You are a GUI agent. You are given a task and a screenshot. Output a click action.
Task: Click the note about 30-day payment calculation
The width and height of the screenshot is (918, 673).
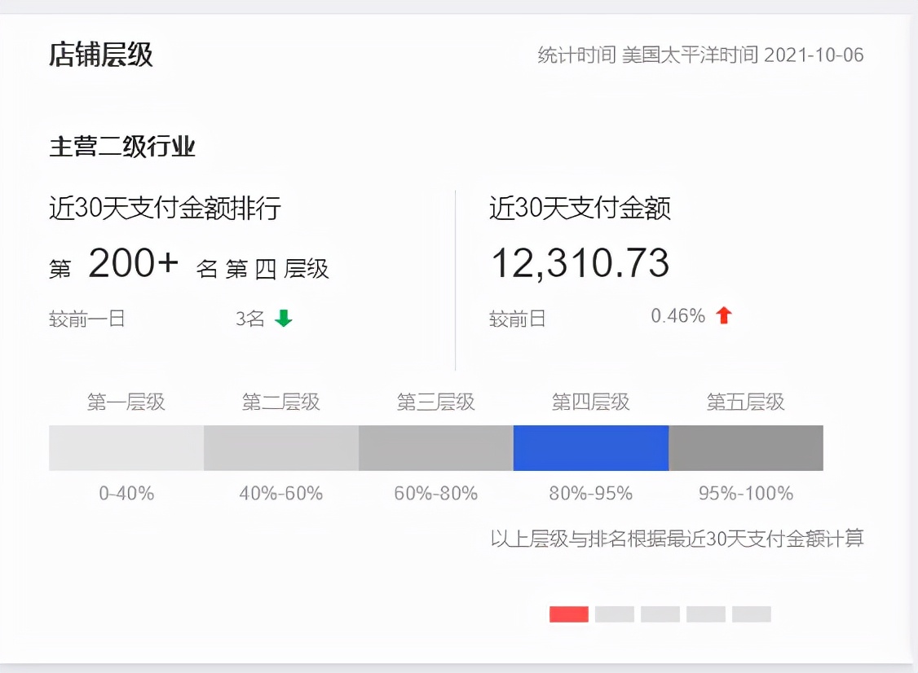[679, 539]
